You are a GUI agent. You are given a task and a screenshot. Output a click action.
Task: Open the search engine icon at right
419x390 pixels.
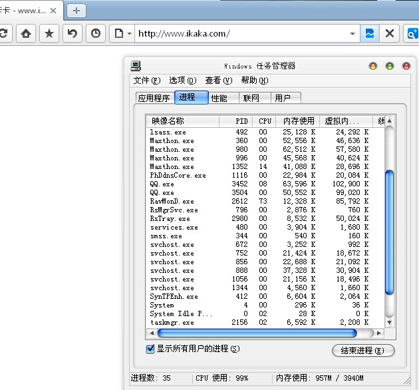coord(412,33)
